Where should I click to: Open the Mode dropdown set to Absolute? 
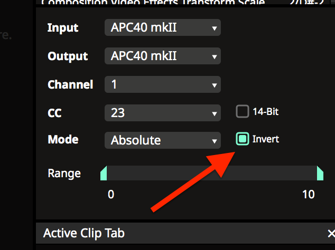click(162, 140)
